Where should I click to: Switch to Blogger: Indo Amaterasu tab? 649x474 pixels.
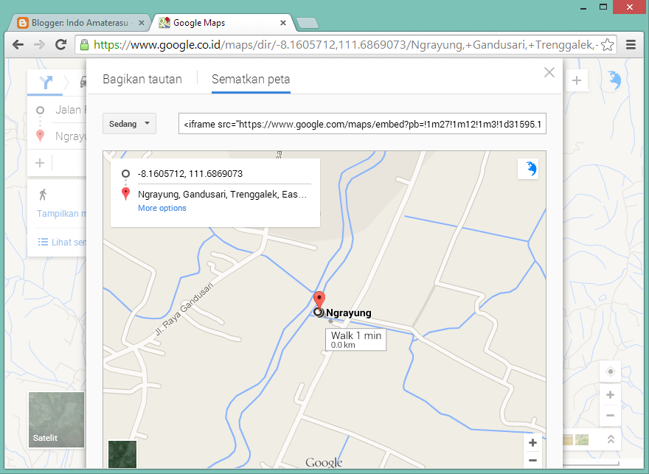coord(79,23)
